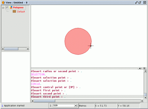Click the red circle polygon in map
This screenshot has width=148, height=109.
click(x=78, y=41)
